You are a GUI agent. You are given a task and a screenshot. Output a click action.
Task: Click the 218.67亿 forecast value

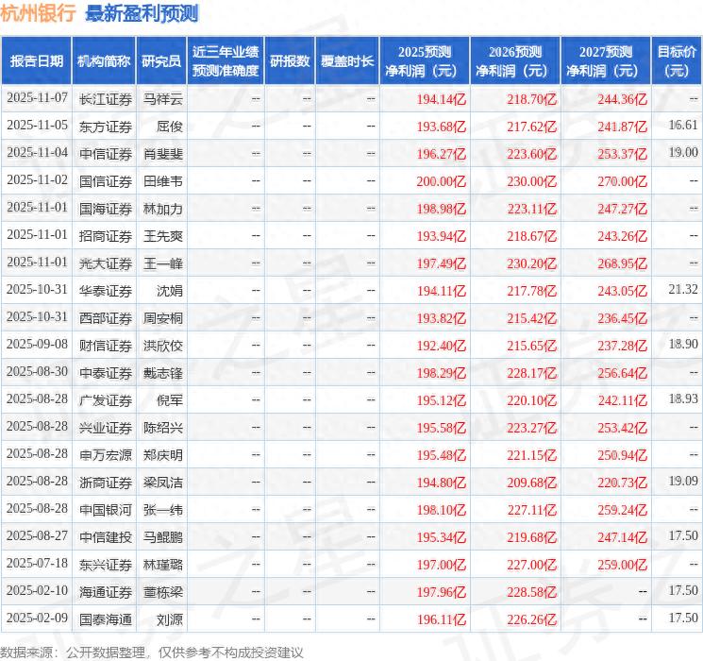click(532, 235)
